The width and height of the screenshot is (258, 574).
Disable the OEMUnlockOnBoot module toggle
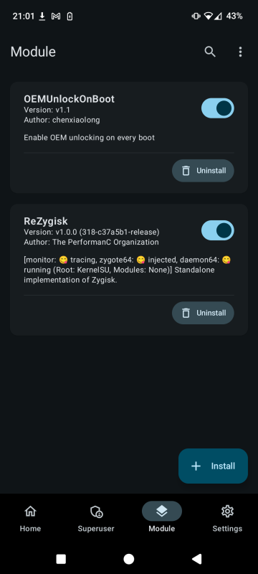point(218,108)
